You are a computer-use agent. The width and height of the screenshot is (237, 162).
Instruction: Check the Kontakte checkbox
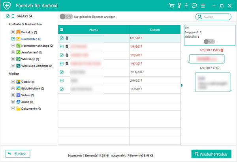coord(13,31)
